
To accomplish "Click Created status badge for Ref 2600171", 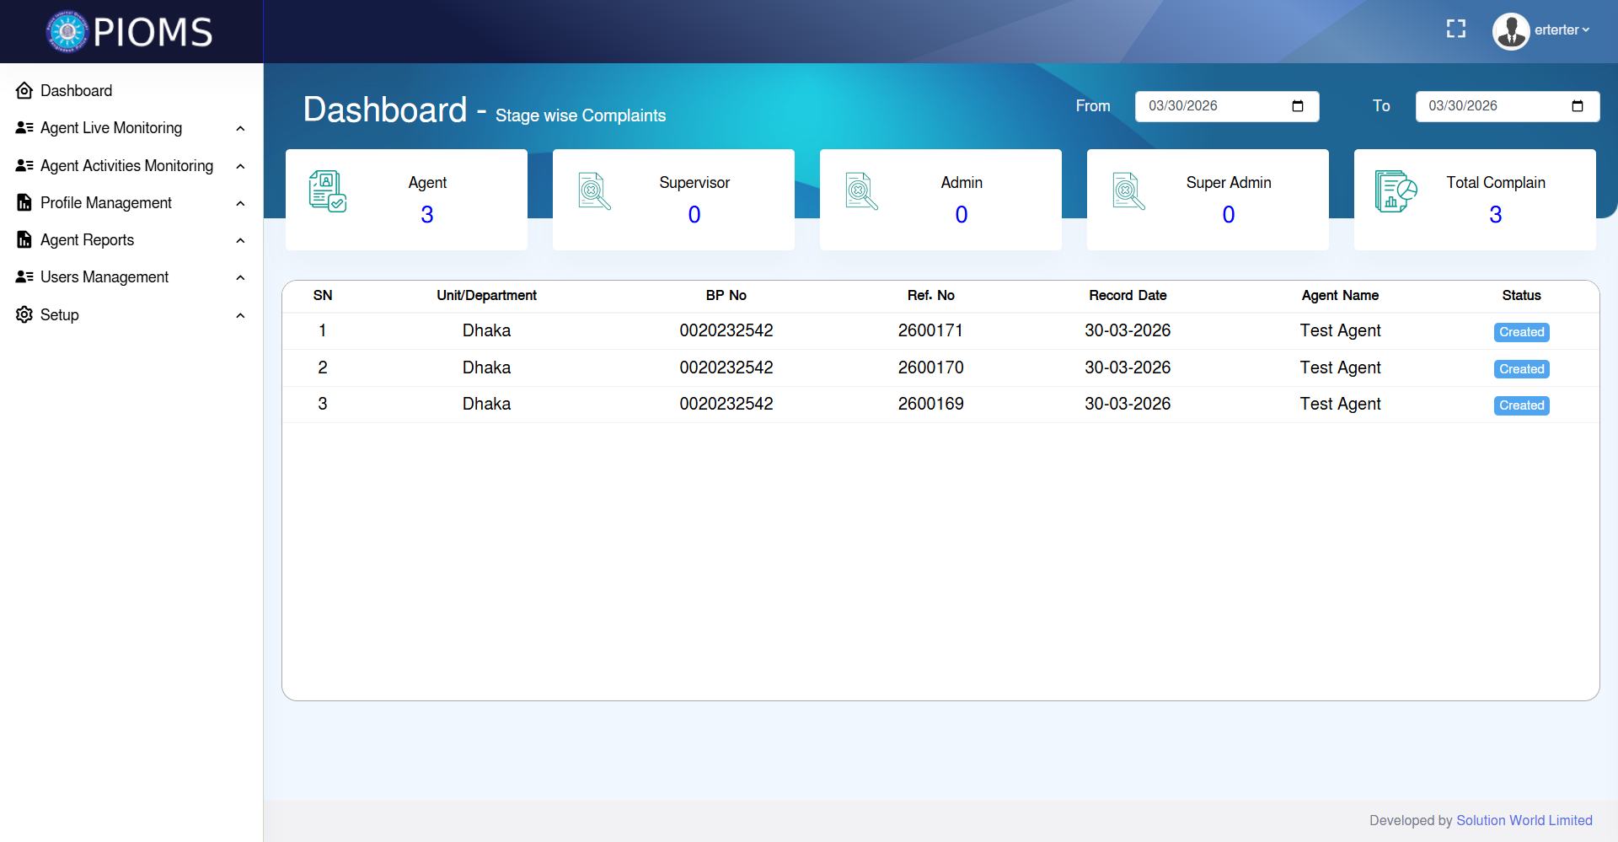I will (1521, 332).
